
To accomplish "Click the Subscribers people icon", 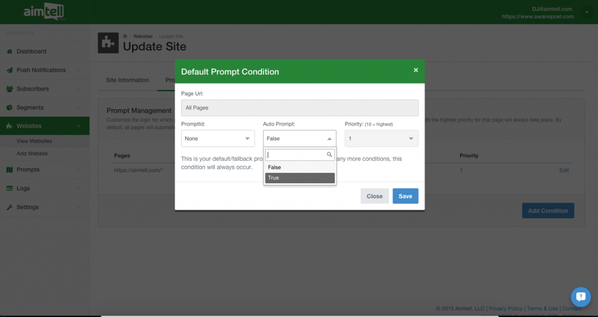I will [9, 89].
